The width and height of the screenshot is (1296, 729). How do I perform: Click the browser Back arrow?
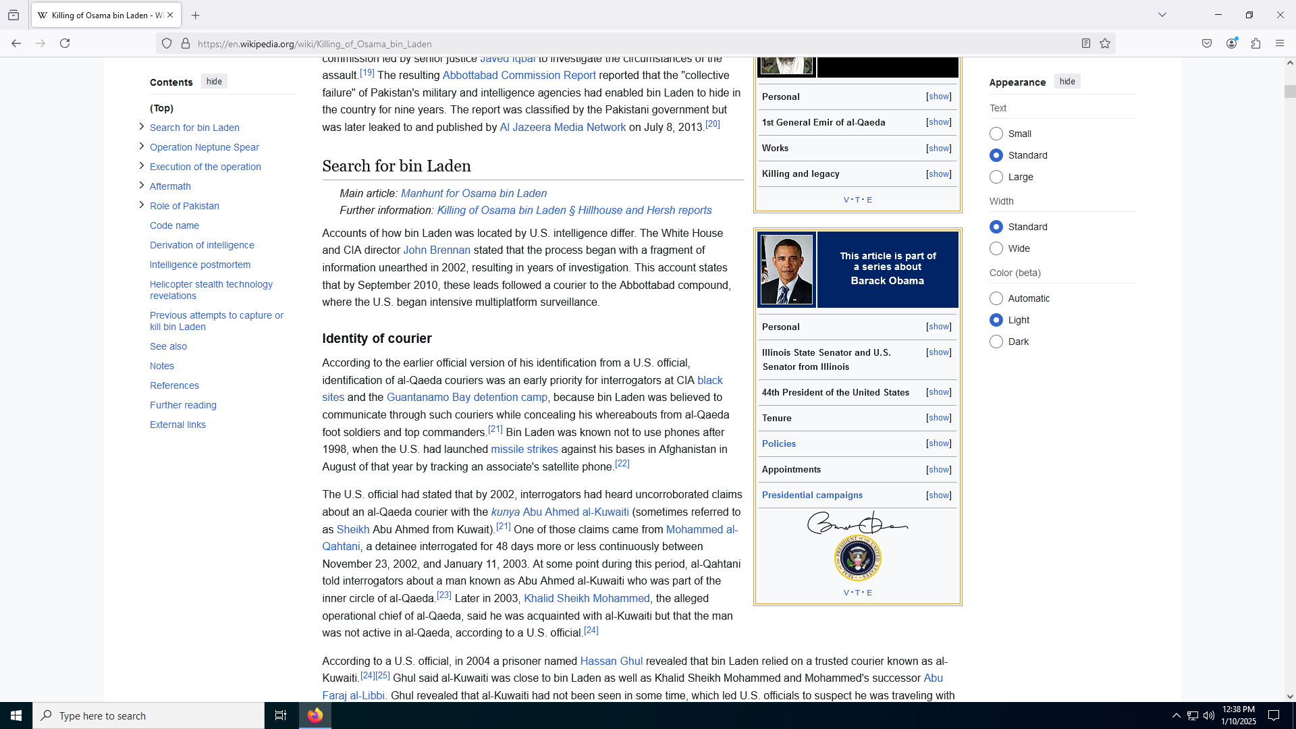[x=16, y=43]
